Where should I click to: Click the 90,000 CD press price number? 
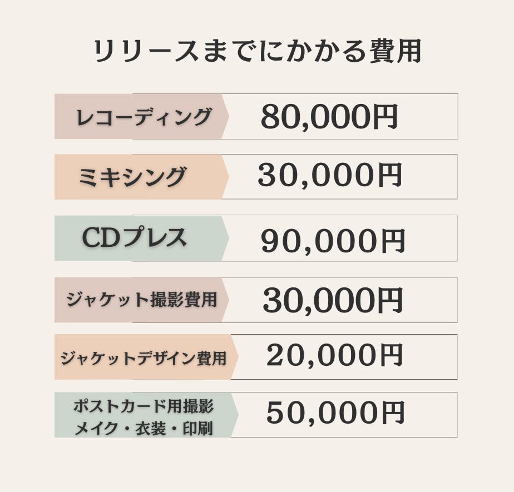point(317,241)
